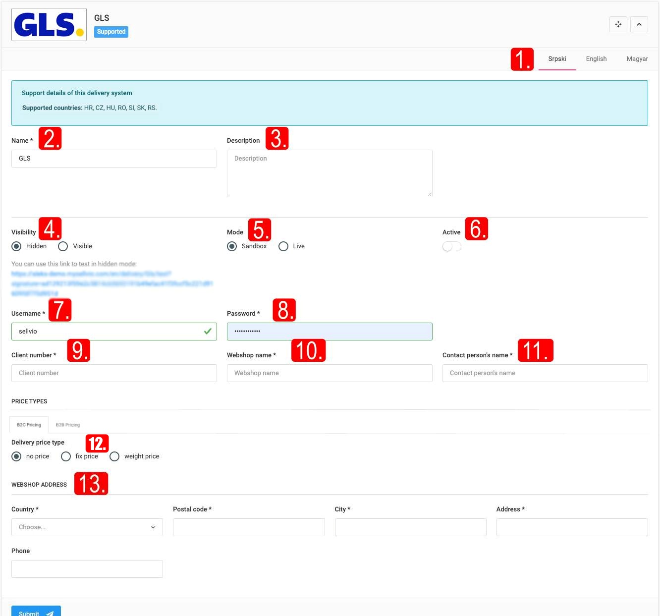Click the Address input field
Viewport: 660px width, 616px height.
tap(572, 527)
